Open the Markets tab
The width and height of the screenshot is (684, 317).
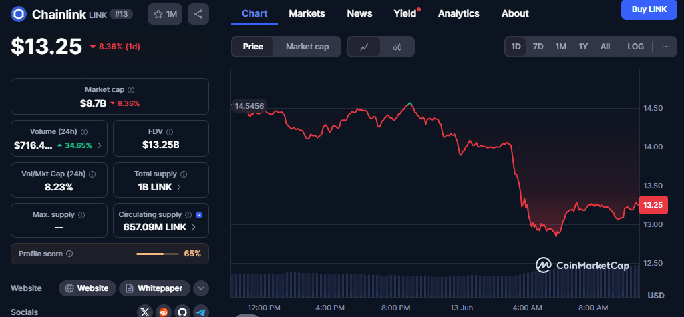(307, 13)
